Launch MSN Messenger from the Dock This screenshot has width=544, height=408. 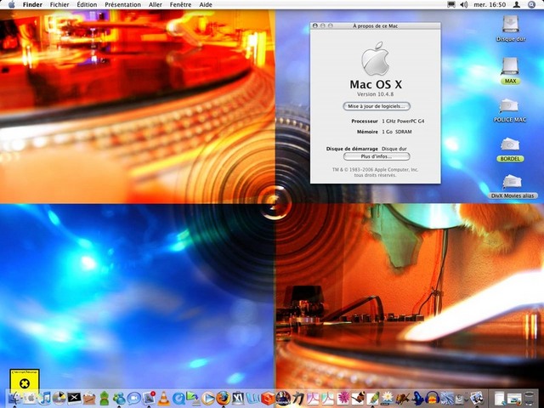[119, 398]
